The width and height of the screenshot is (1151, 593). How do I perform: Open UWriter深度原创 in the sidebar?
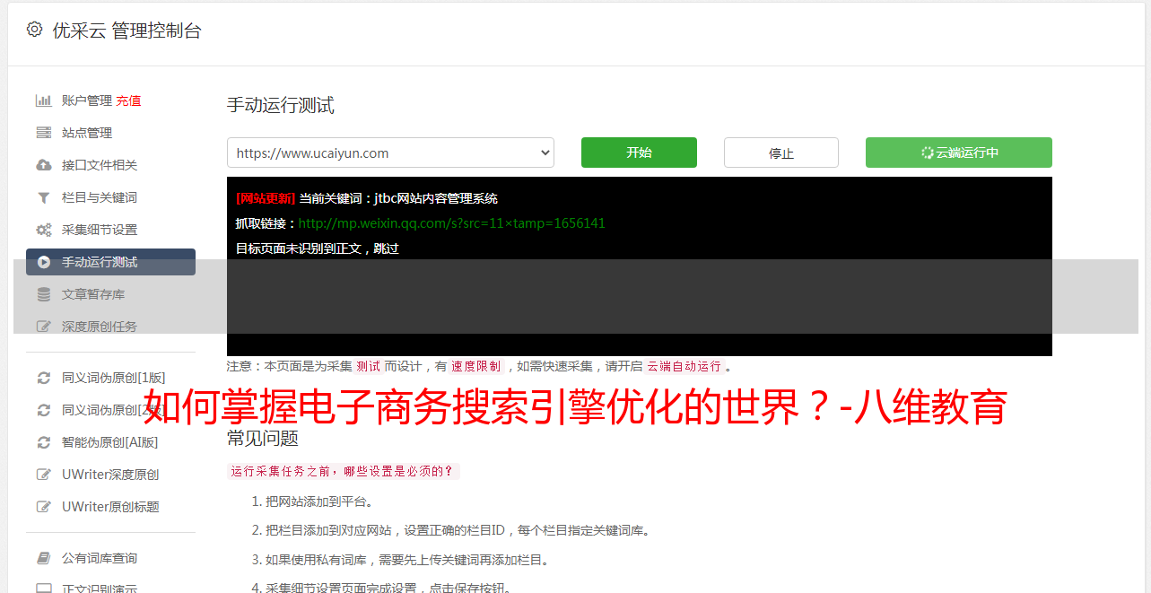coord(110,475)
